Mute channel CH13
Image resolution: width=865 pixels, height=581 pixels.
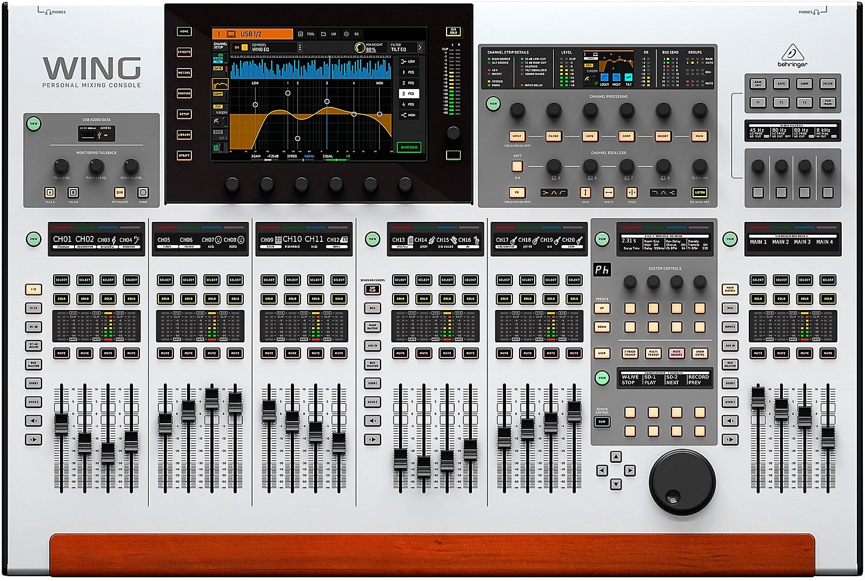[400, 354]
